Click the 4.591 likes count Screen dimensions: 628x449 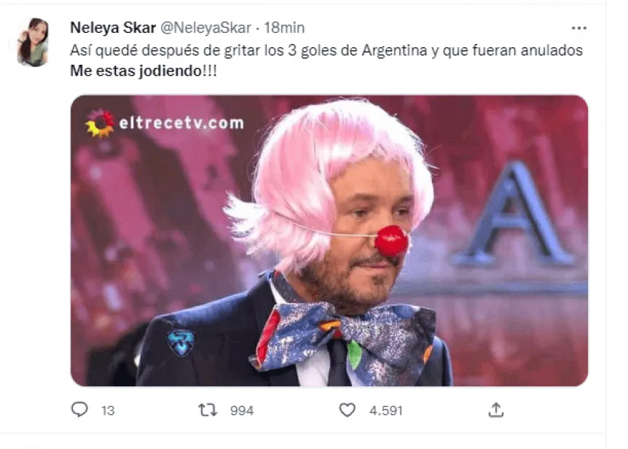[385, 410]
